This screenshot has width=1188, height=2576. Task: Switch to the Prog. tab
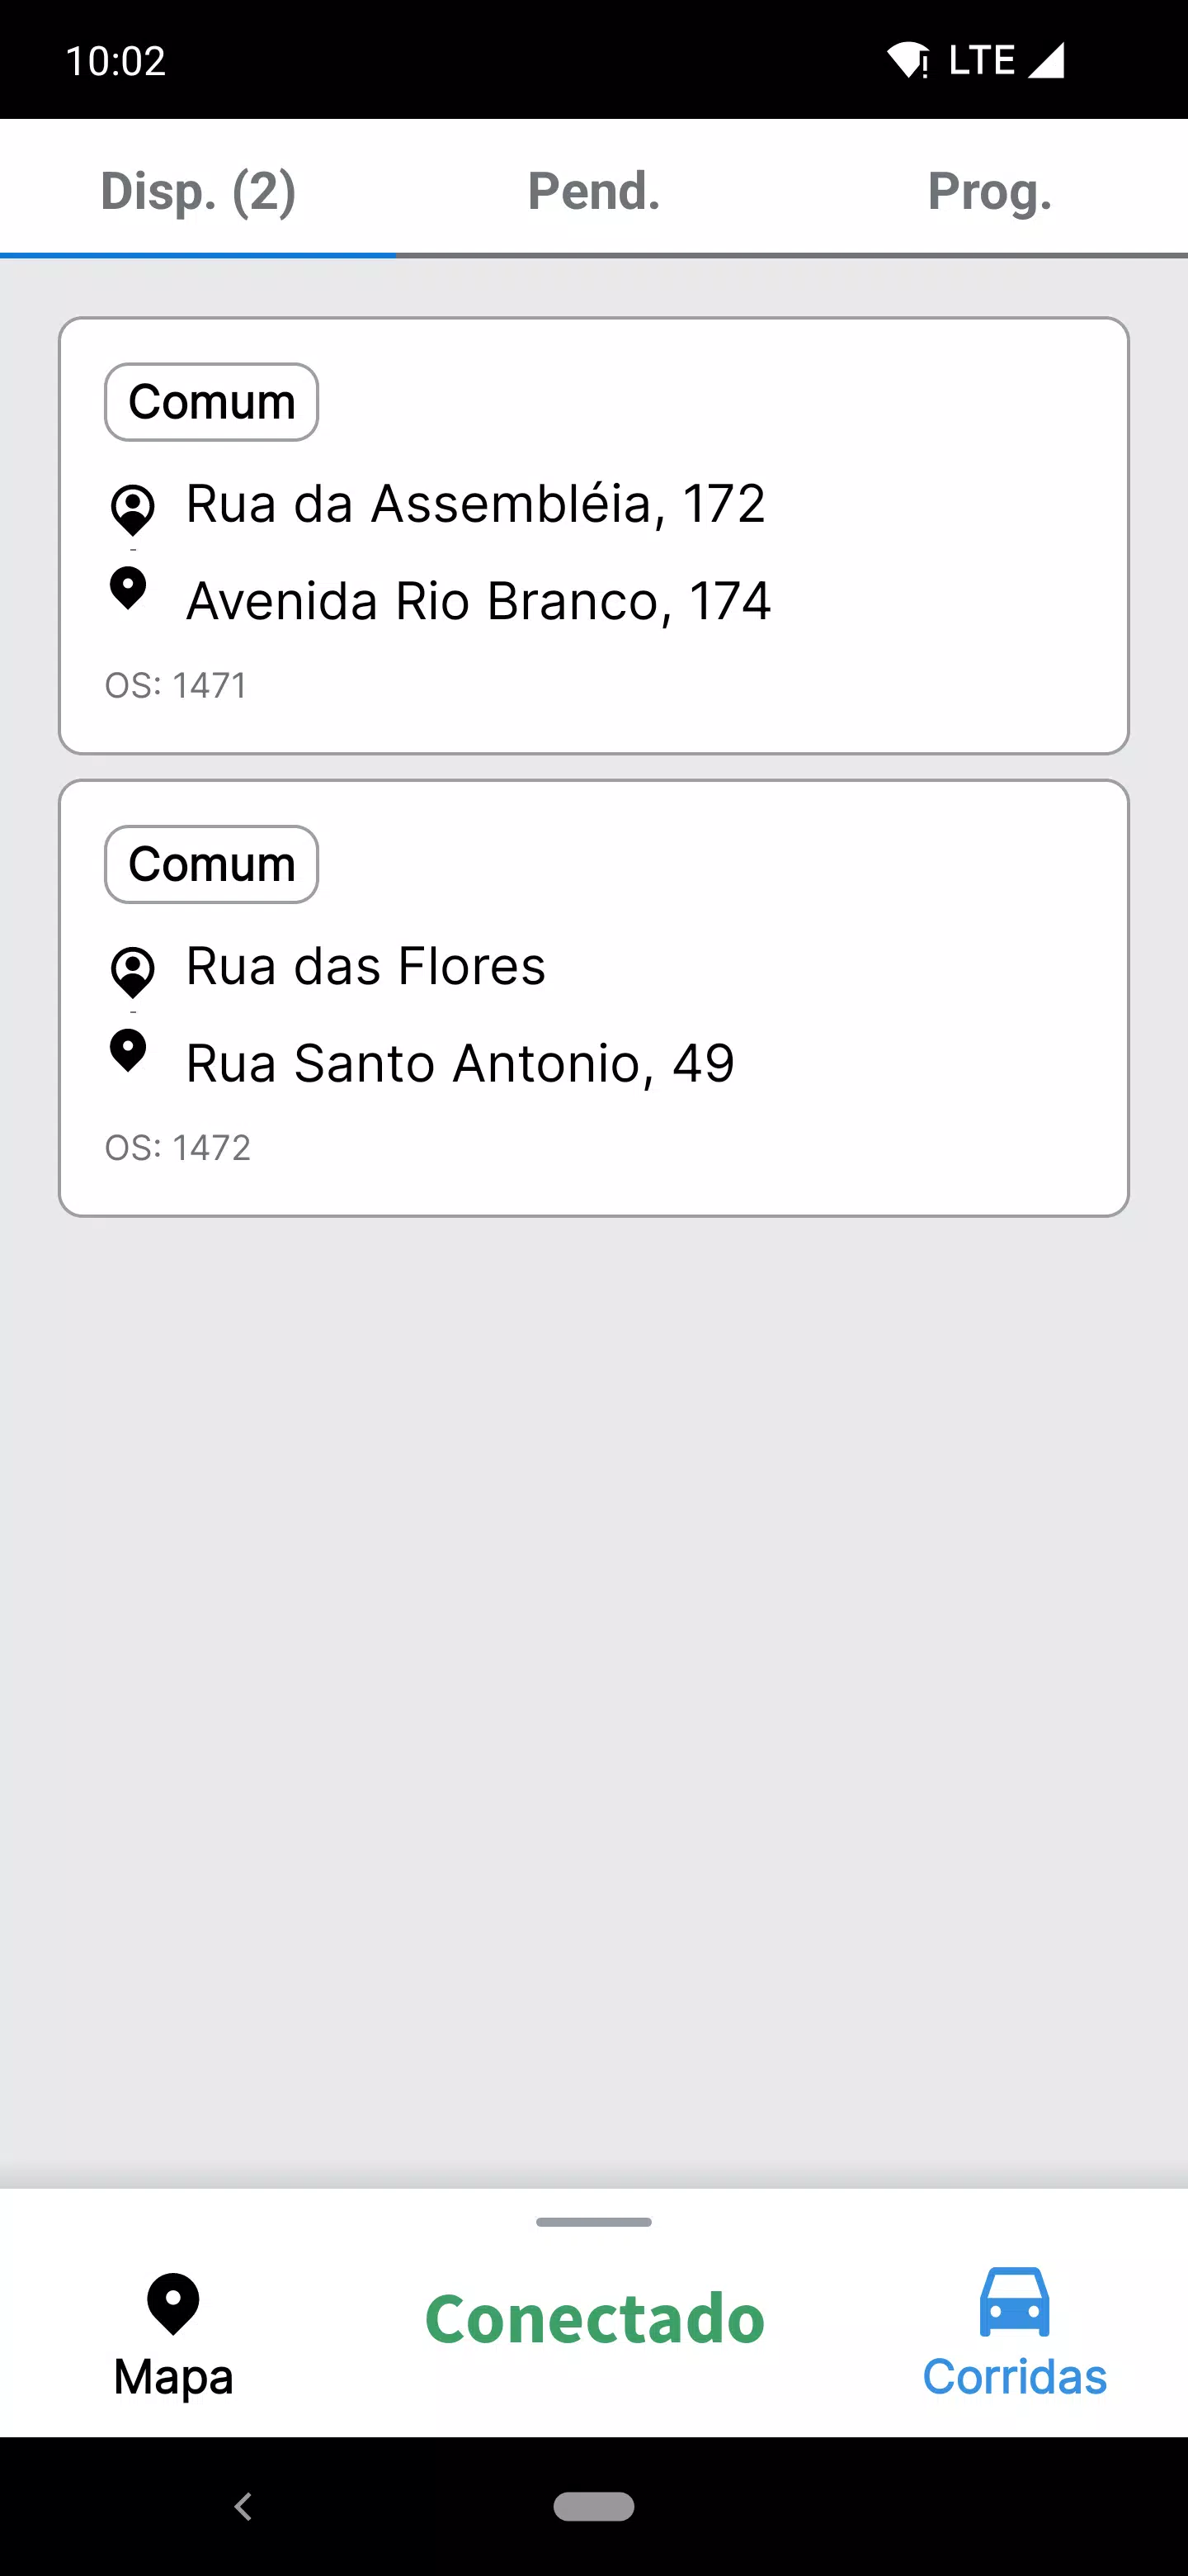click(x=989, y=191)
